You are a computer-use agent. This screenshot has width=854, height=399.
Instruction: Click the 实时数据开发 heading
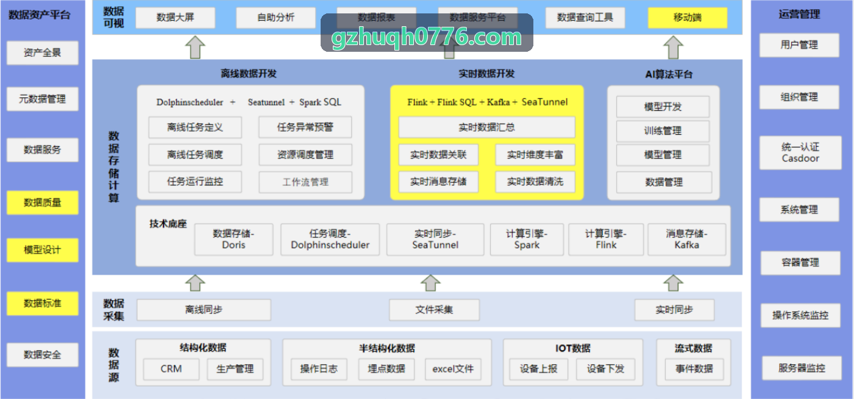click(x=486, y=74)
